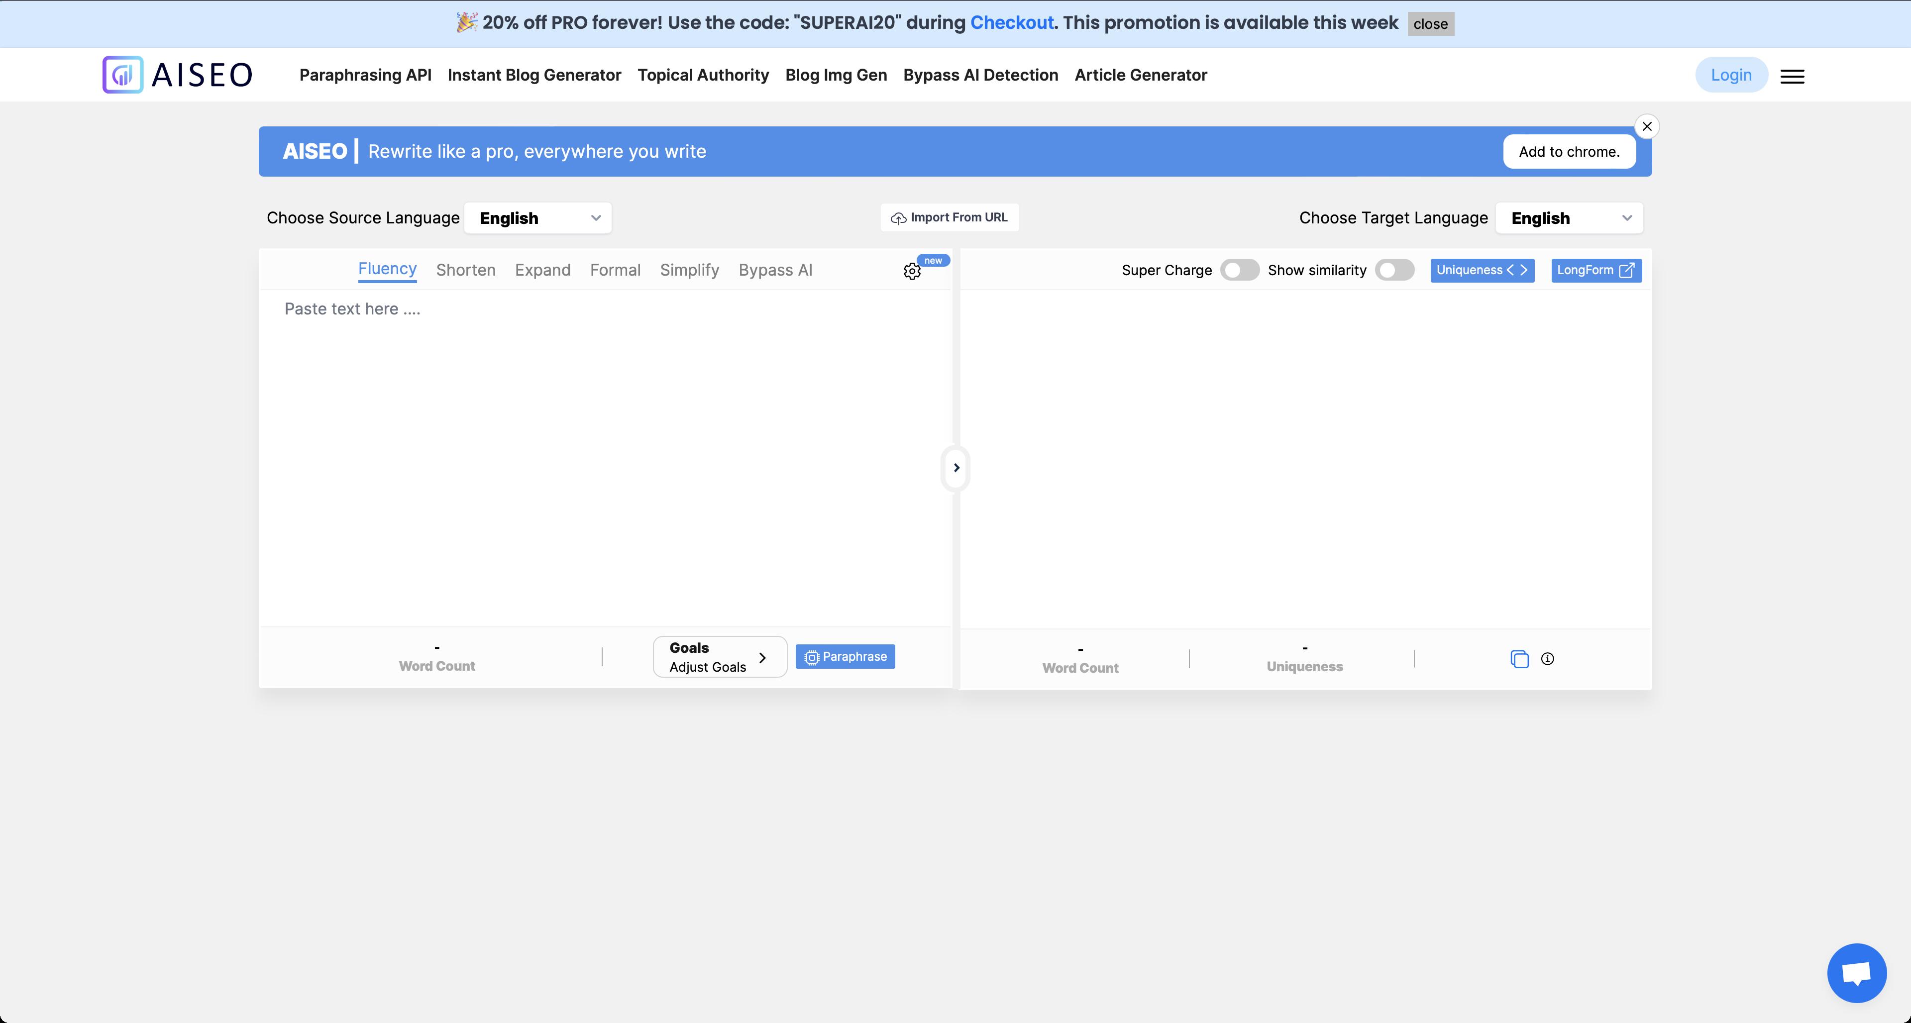Click the copy output icon
Screen dimensions: 1911x1023
pyautogui.click(x=1519, y=659)
